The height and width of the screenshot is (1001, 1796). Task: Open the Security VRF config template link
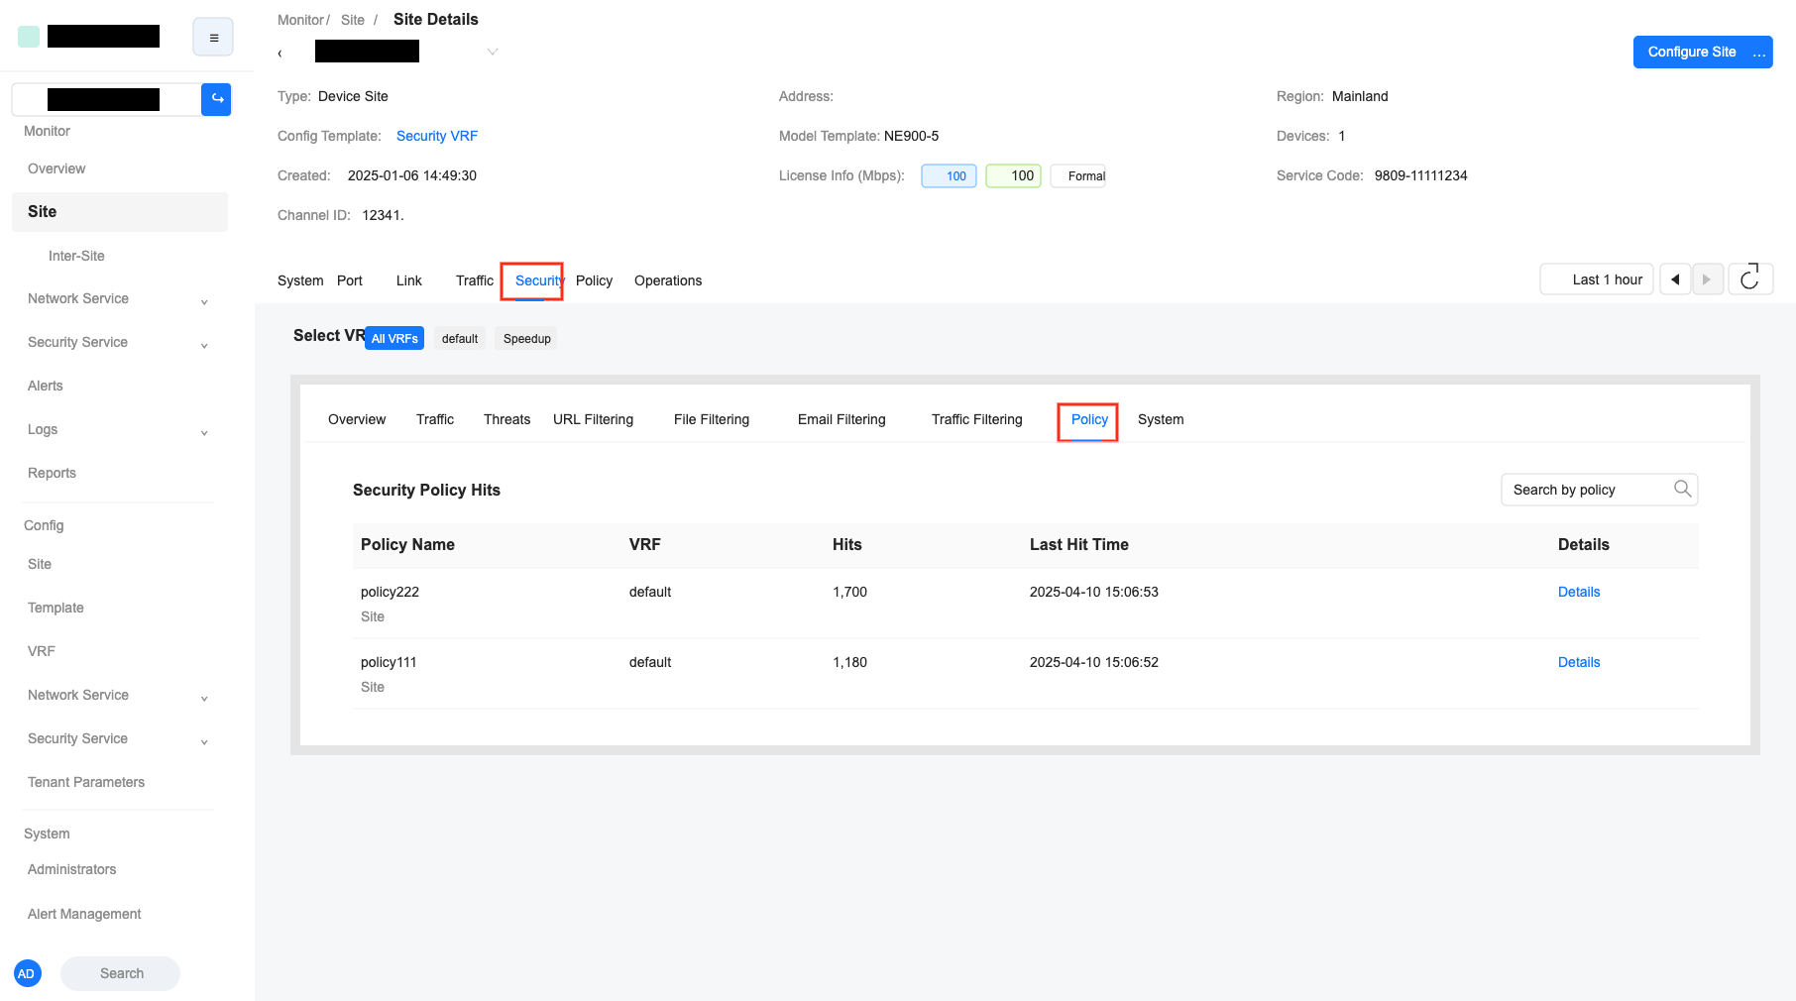437,136
